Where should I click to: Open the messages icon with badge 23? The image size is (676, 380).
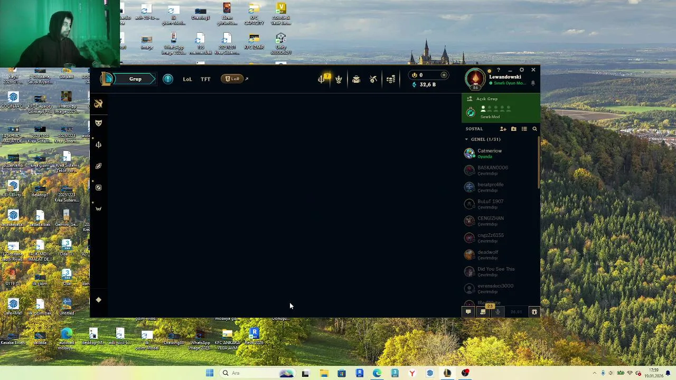pos(483,311)
